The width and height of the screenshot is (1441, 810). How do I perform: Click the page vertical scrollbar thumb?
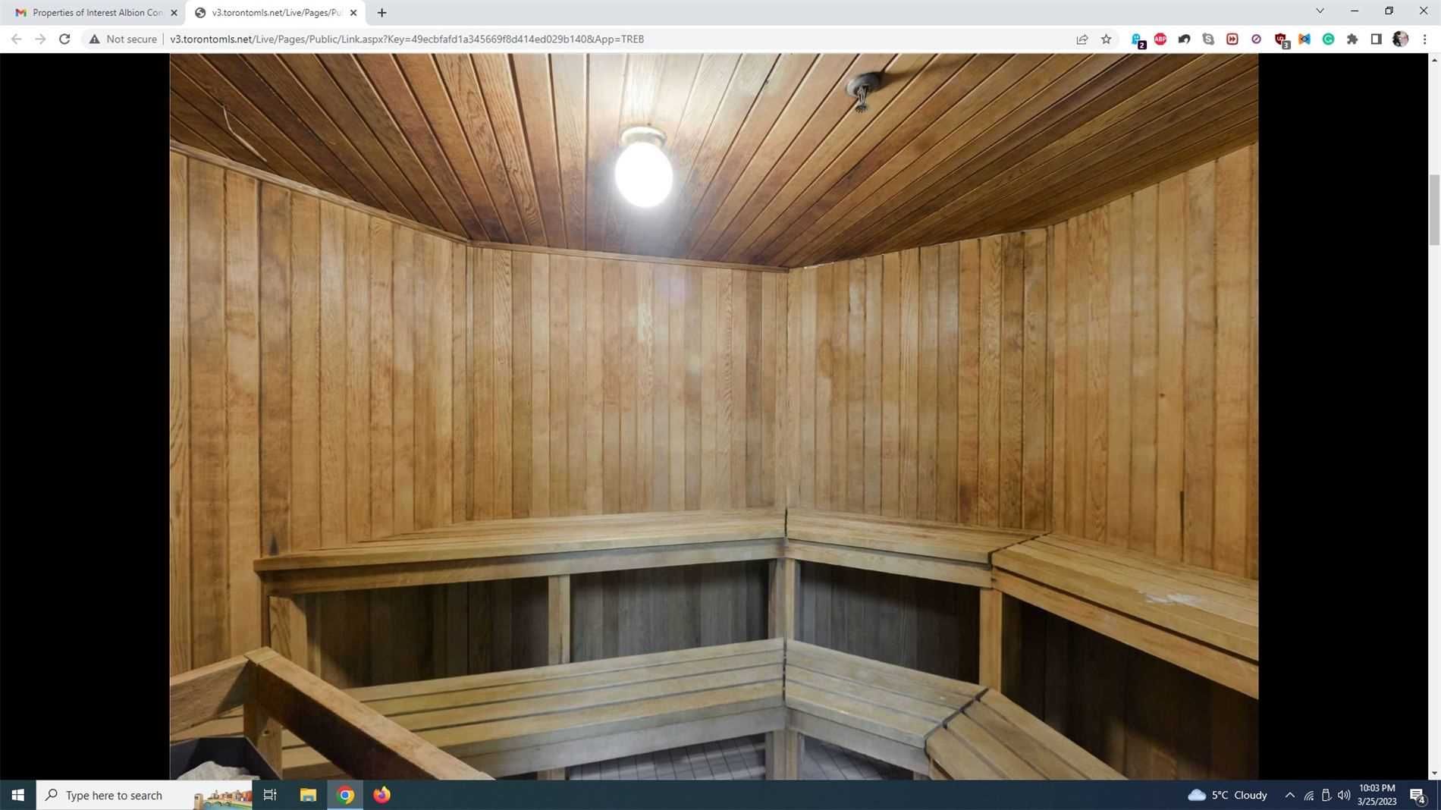(x=1433, y=209)
